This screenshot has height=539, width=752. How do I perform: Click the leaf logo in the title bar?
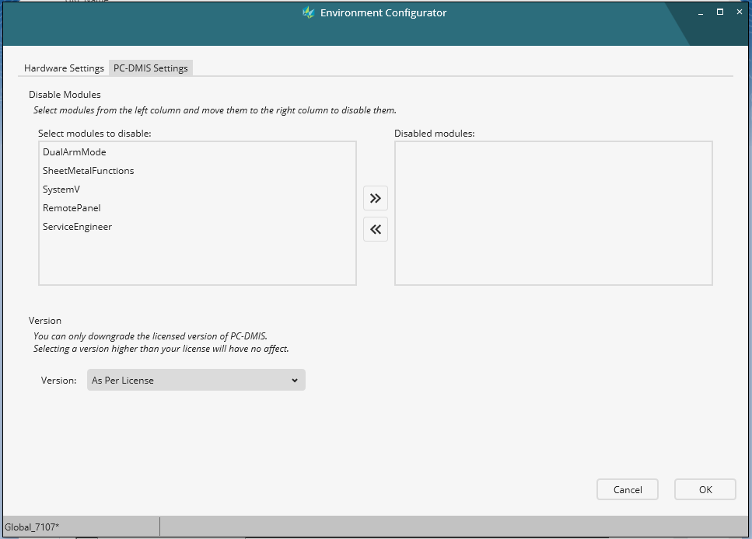pyautogui.click(x=309, y=12)
